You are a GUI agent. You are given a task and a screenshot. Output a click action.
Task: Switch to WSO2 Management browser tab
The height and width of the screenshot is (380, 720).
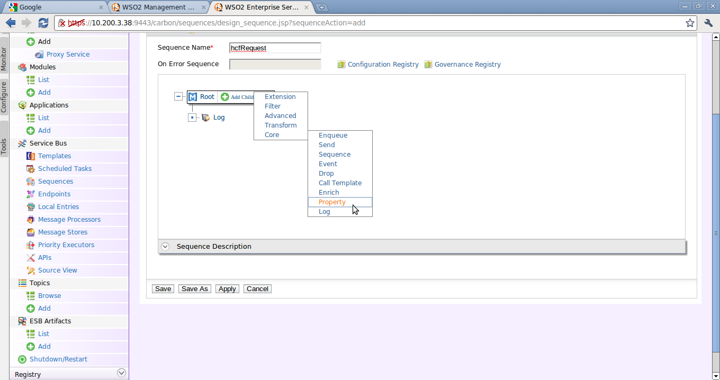pos(159,7)
